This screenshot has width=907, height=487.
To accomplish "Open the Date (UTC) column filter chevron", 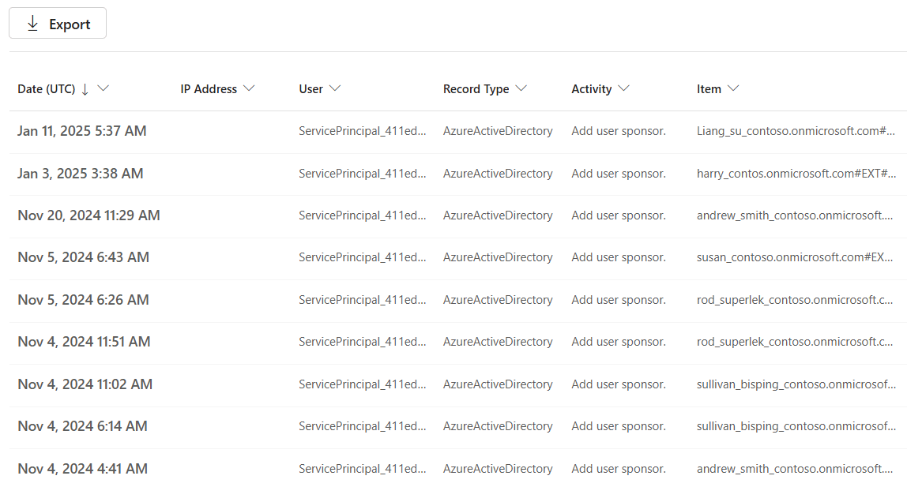I will [103, 88].
